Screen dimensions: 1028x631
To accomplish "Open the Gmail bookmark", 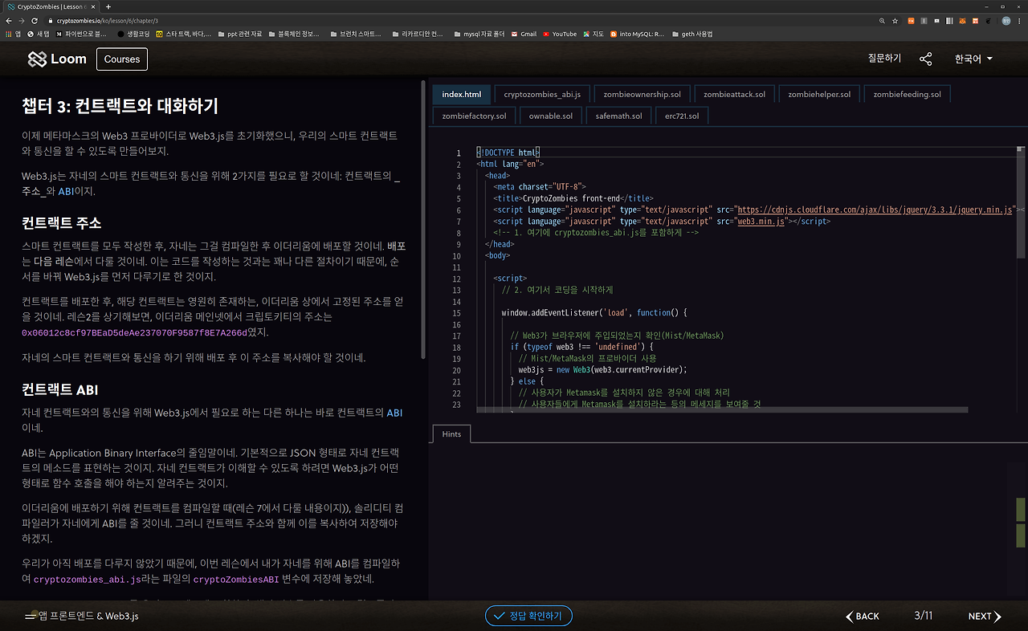I will point(524,34).
